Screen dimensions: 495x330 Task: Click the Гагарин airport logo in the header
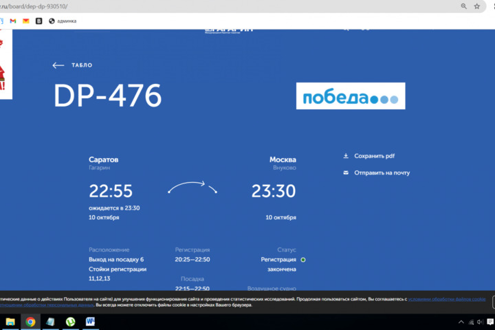[229, 28]
